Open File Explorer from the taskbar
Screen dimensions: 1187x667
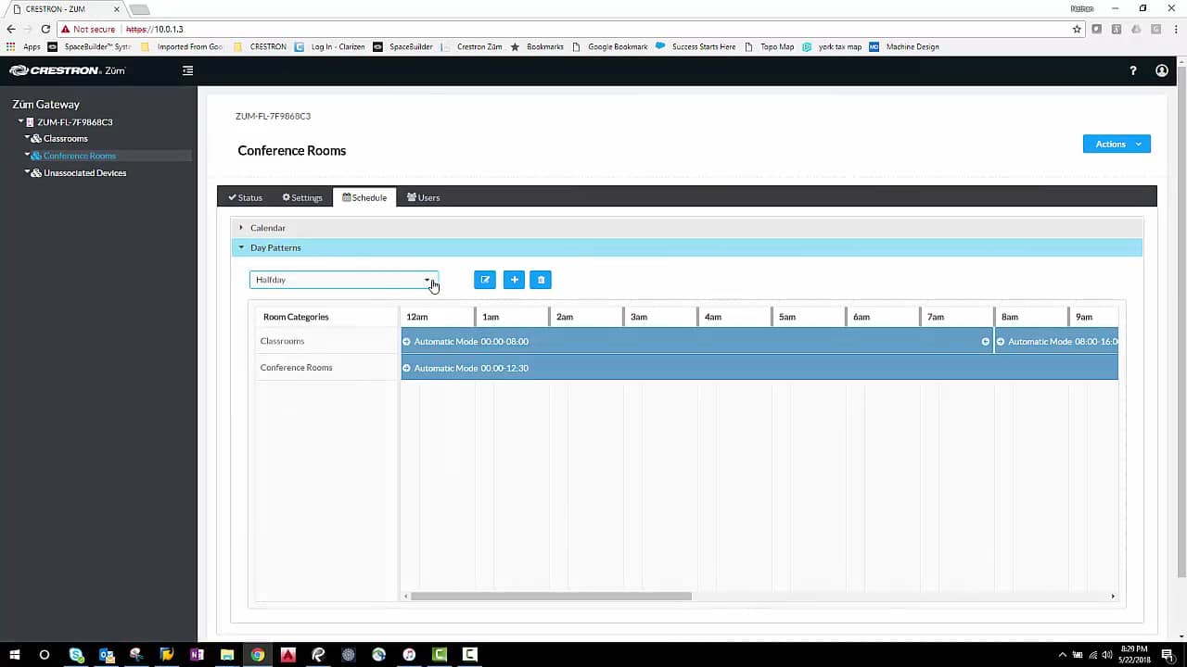[227, 654]
